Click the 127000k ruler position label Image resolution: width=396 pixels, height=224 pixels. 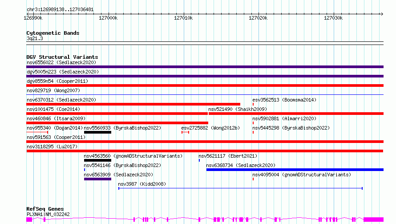108,18
